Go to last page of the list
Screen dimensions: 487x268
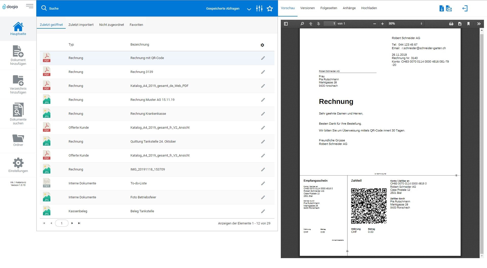click(79, 223)
